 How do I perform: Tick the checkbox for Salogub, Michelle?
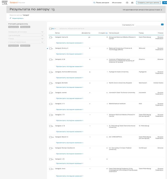pos(50,83)
